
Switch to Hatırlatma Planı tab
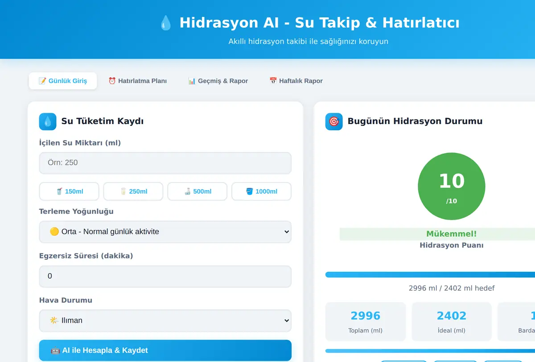coord(138,81)
